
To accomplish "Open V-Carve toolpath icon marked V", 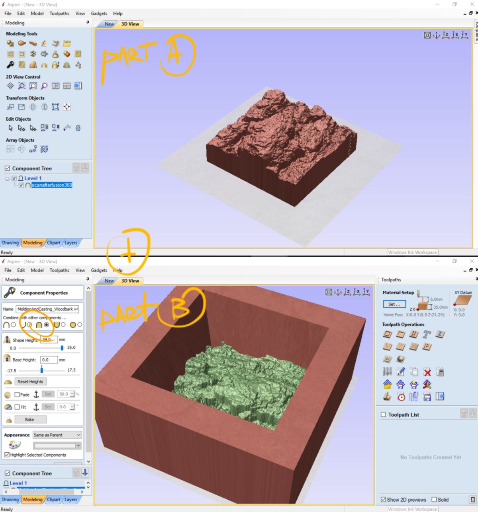I will [387, 347].
